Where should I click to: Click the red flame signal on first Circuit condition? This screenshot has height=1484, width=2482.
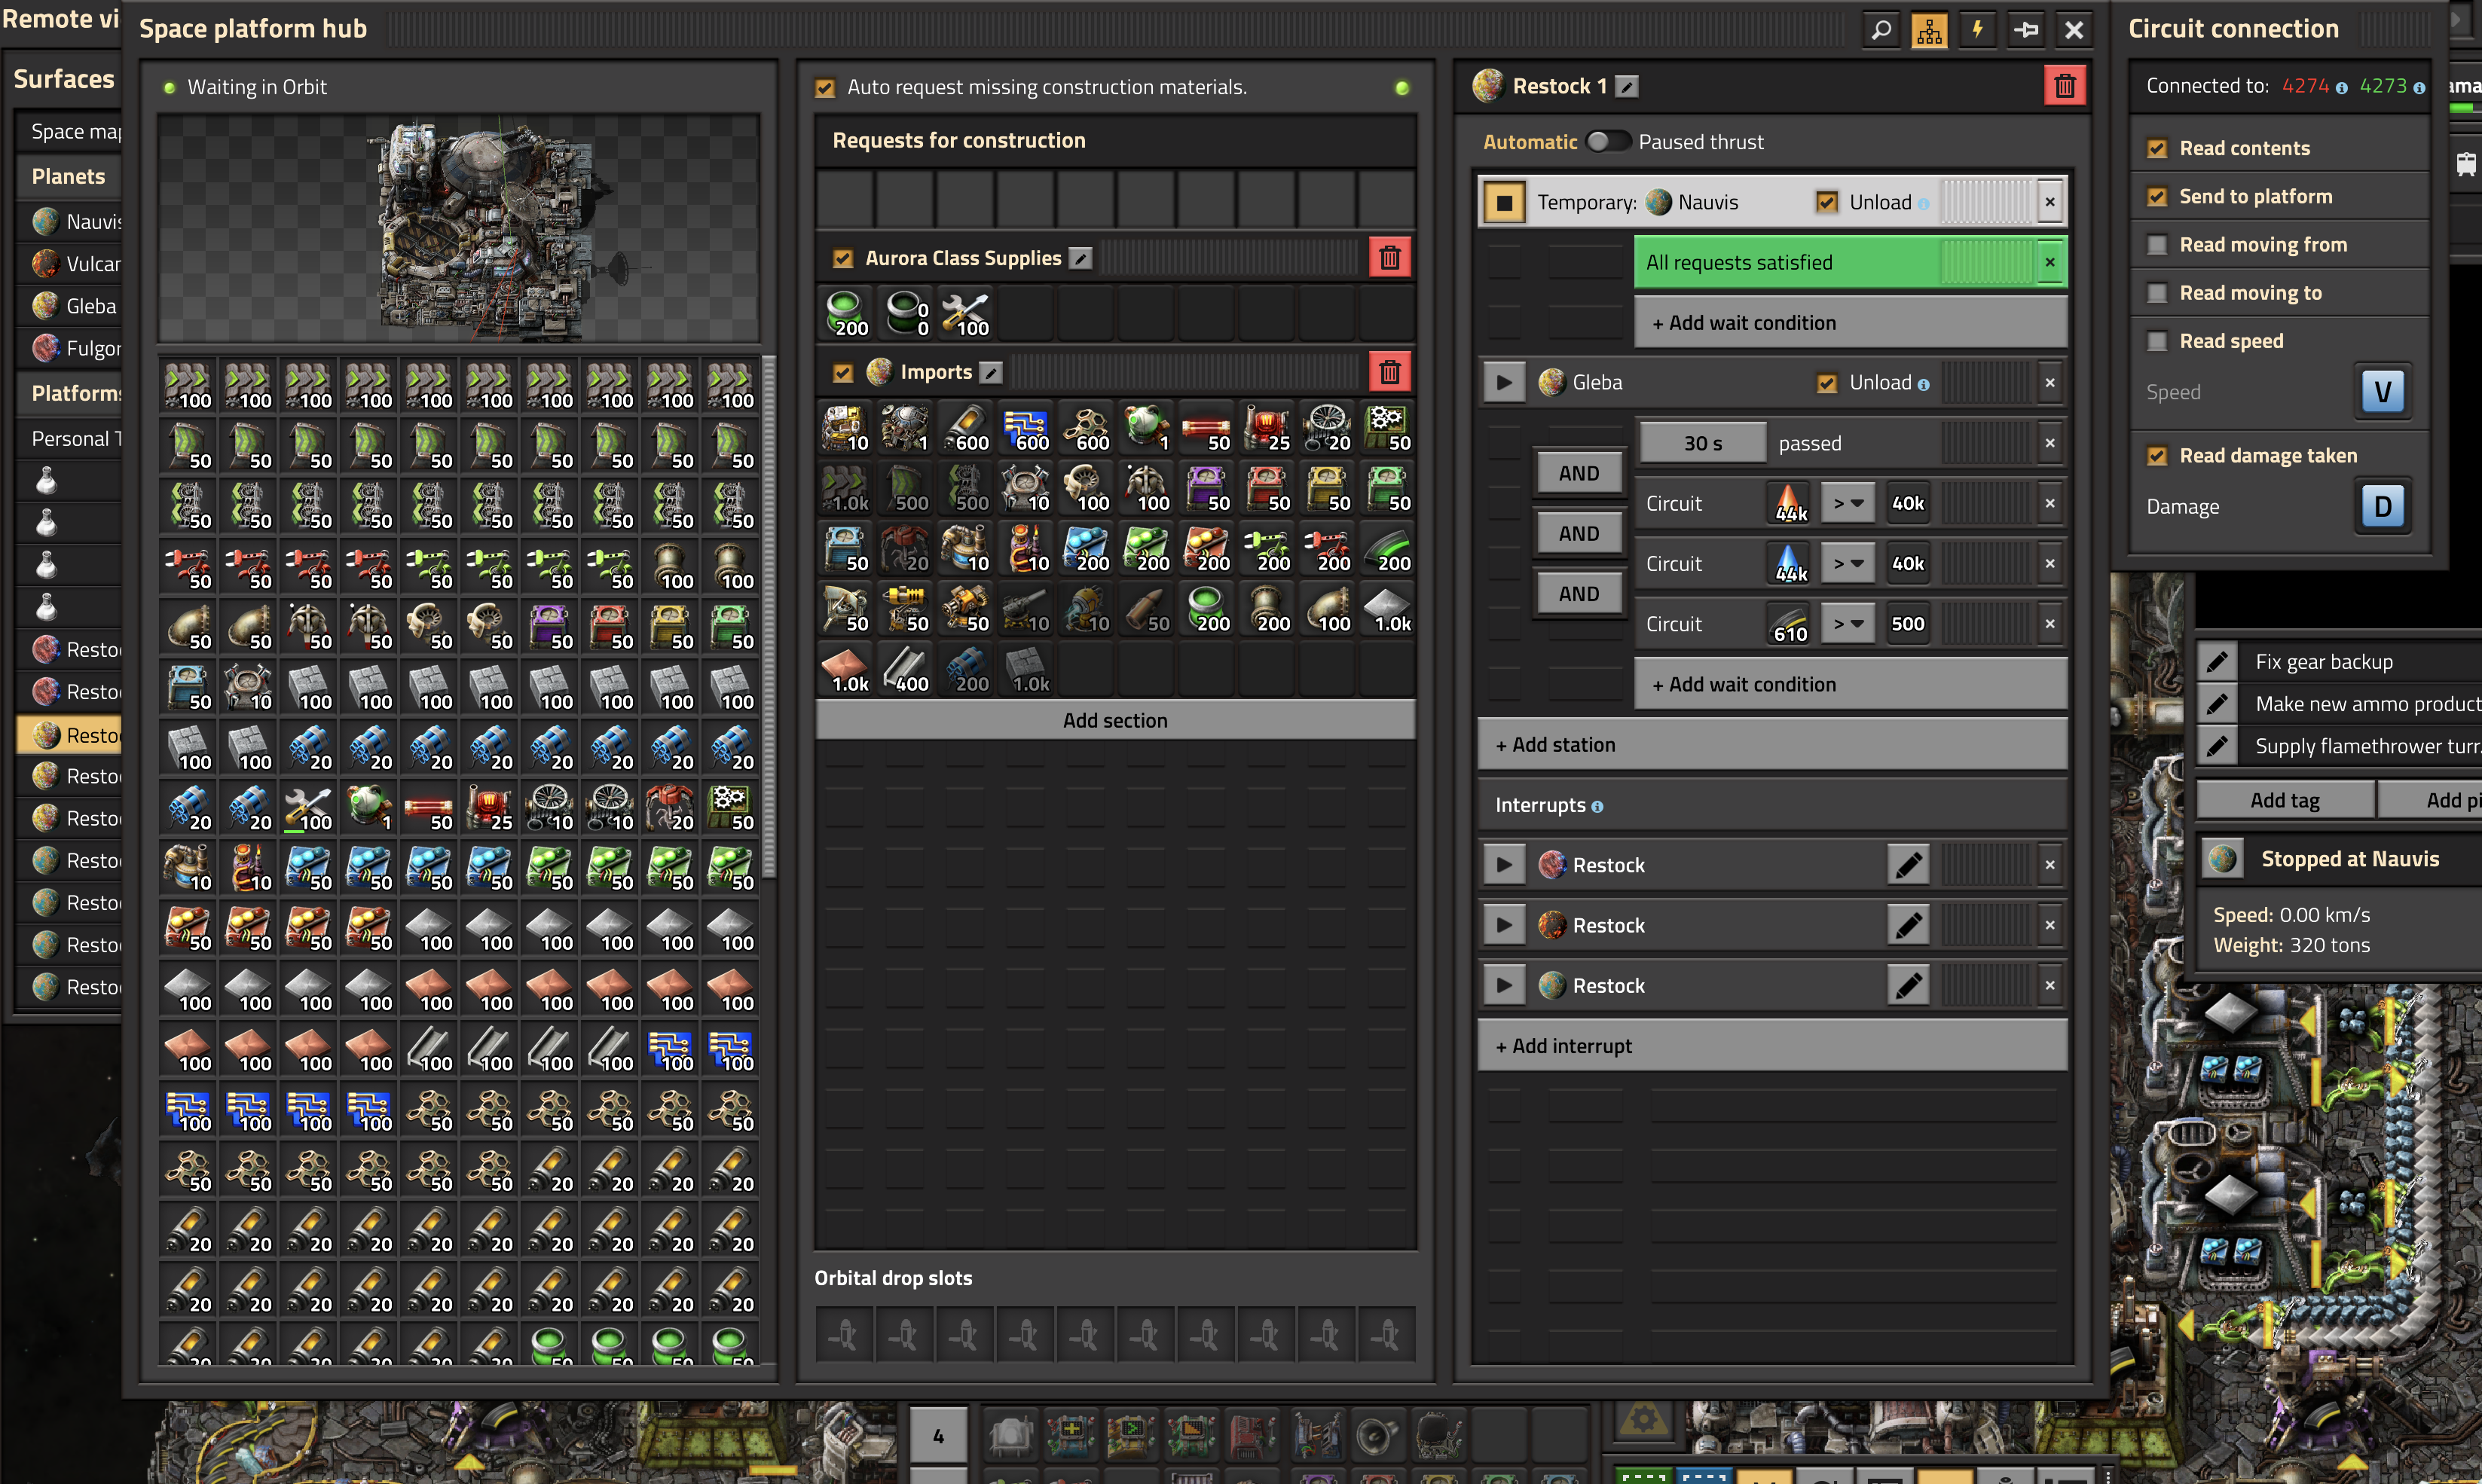(1789, 504)
